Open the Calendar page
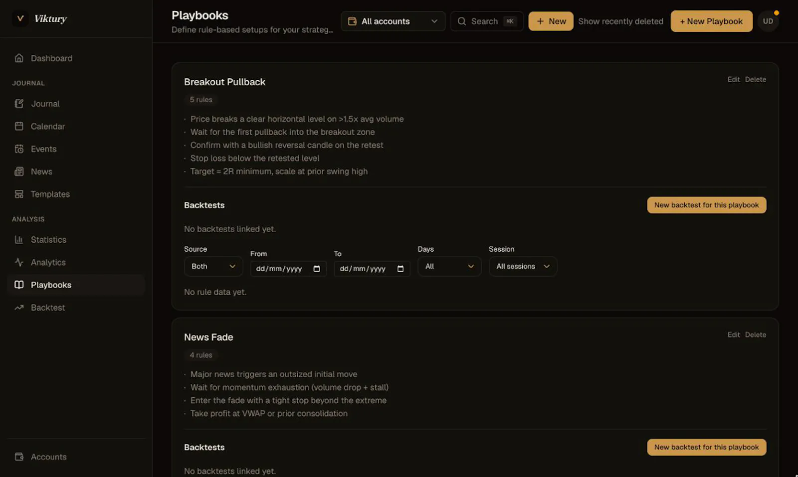The image size is (798, 477). coord(76,127)
